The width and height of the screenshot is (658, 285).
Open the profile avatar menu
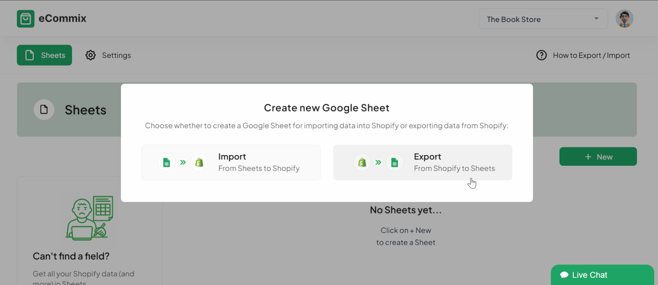[624, 18]
